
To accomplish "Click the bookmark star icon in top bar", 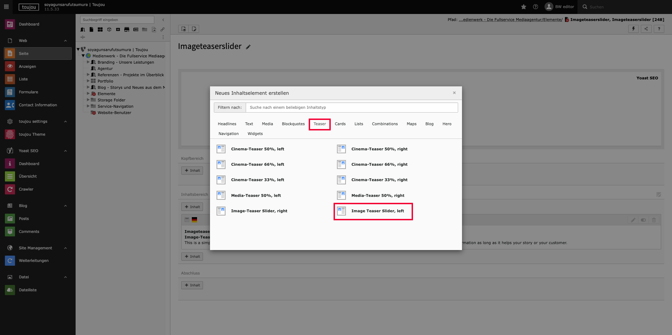I will [524, 7].
